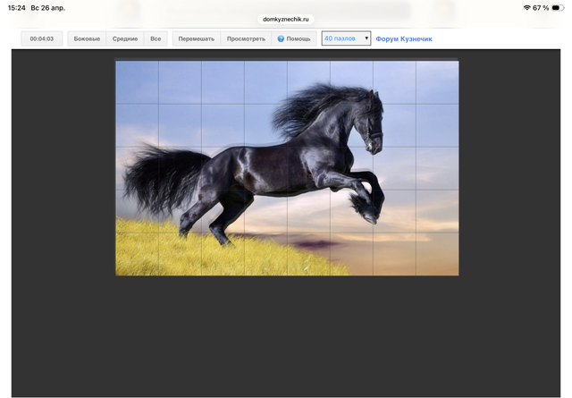Pick the top-left corner sky piece
This screenshot has width=572, height=398.
[137, 82]
